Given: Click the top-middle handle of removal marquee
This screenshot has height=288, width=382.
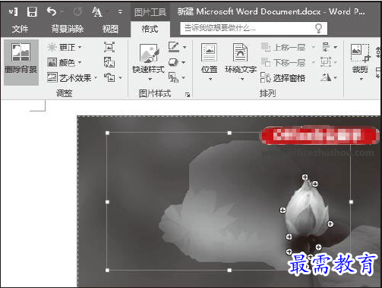Looking at the screenshot, I should (229, 133).
